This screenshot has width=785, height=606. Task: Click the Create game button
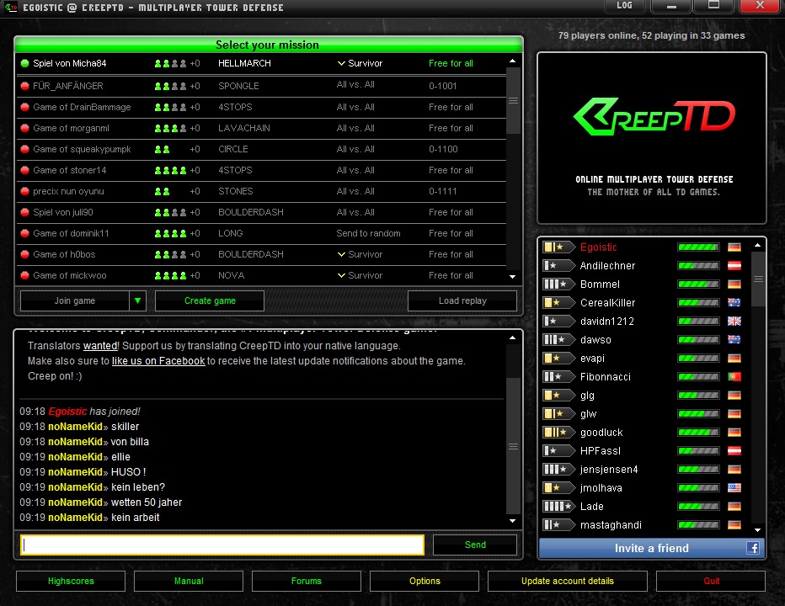click(x=210, y=300)
